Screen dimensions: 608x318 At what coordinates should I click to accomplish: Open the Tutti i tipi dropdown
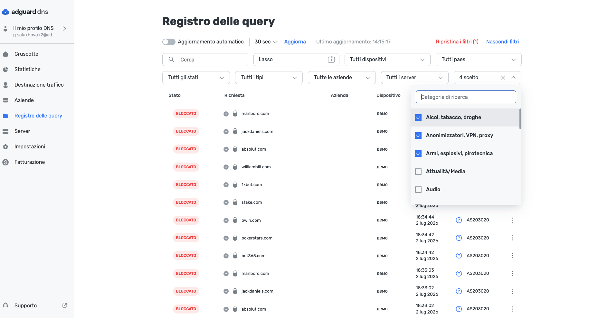click(269, 78)
